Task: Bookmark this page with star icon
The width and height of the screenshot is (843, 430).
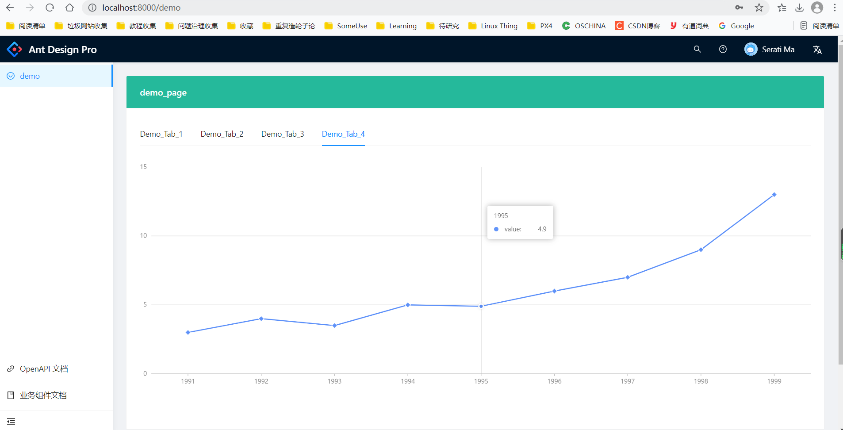Action: 759,8
